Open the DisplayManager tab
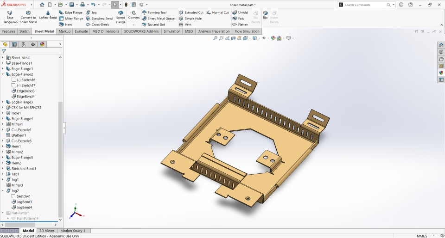 point(42,44)
